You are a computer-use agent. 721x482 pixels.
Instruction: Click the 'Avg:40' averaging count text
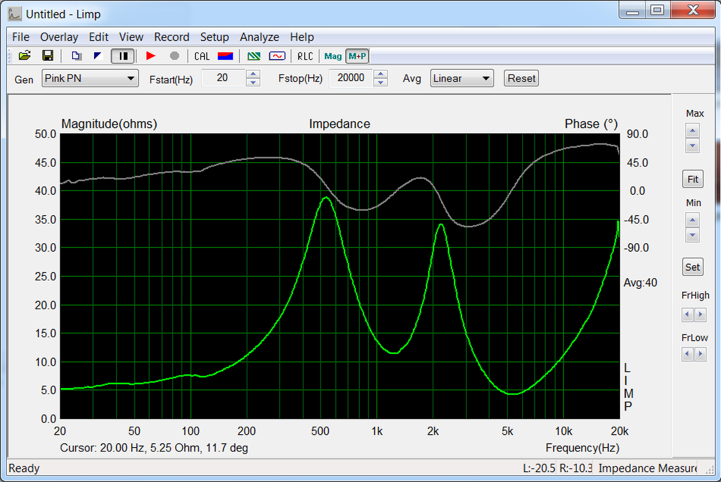click(640, 283)
